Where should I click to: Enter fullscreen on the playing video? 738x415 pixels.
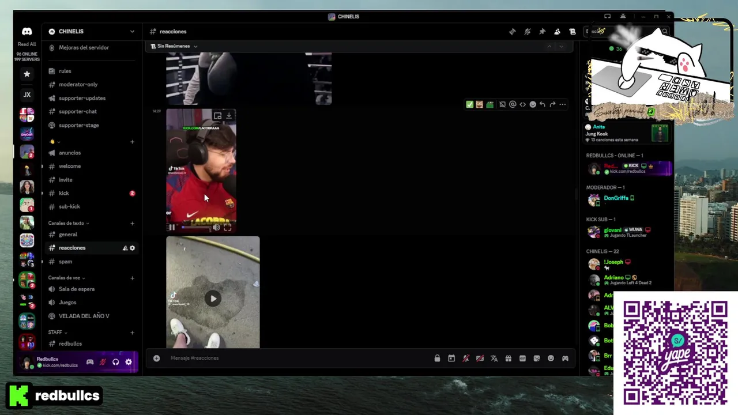click(x=228, y=227)
